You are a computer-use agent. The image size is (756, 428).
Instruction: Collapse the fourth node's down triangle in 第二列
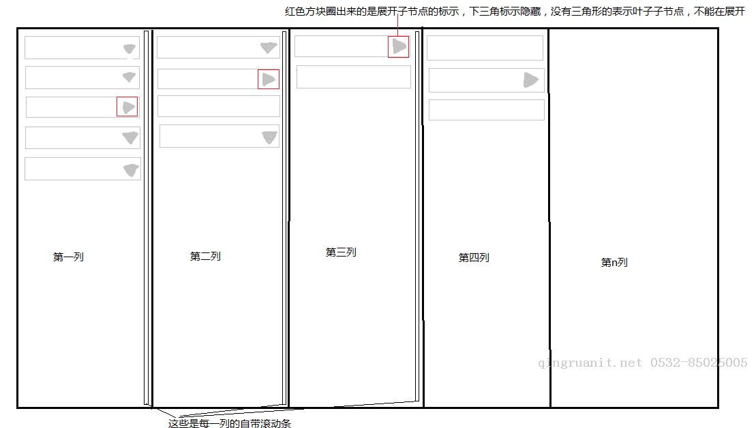tap(269, 137)
